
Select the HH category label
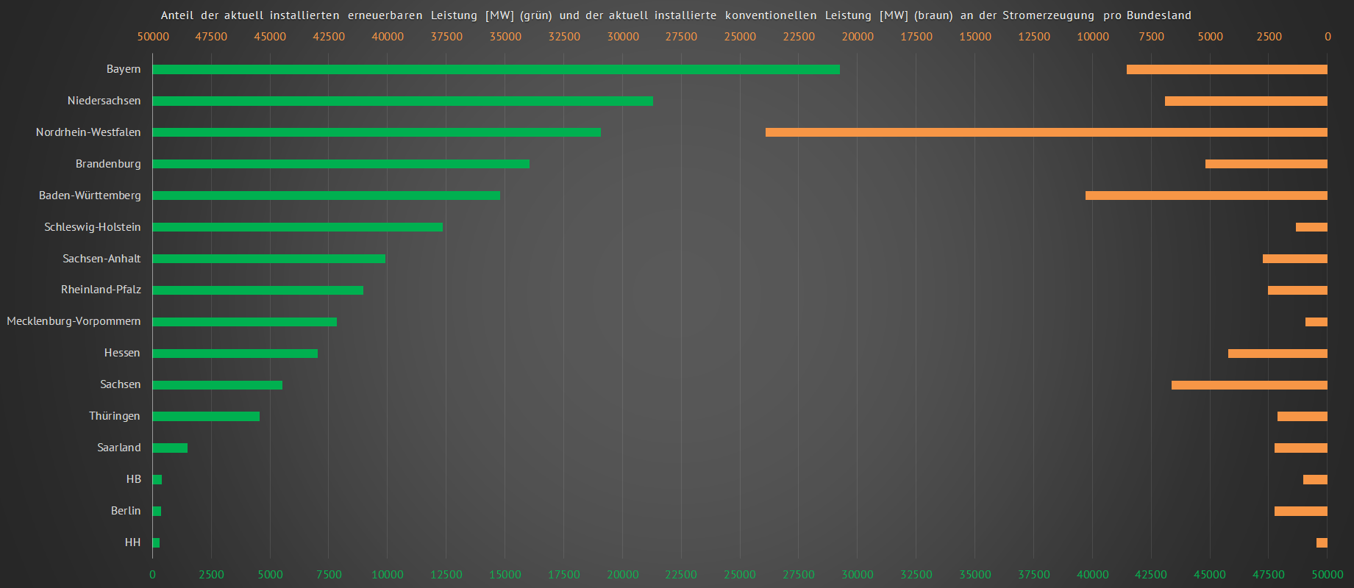point(132,542)
